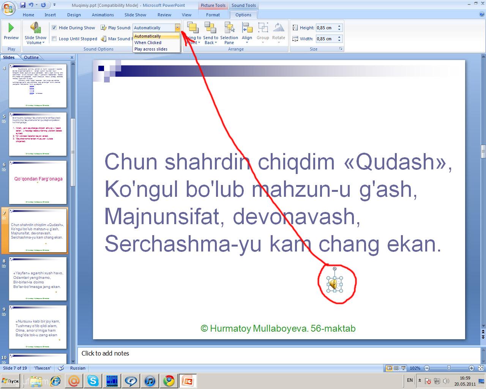
Task: Enable the Loop Until Stopped checkbox
Action: (54, 39)
